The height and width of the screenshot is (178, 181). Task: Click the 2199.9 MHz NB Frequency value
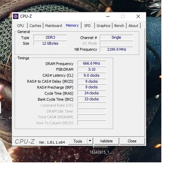(117, 49)
